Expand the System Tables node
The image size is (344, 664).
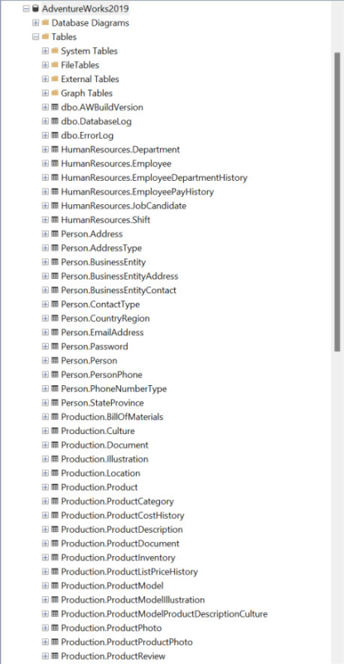coord(46,51)
